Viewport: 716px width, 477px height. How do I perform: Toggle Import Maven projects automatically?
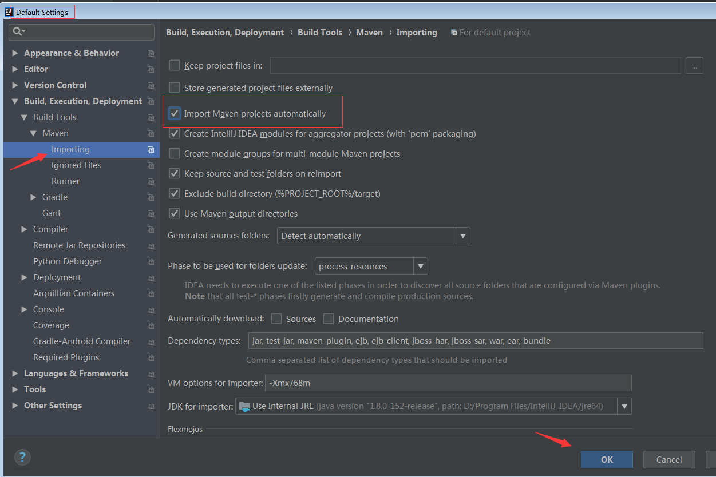coord(175,113)
